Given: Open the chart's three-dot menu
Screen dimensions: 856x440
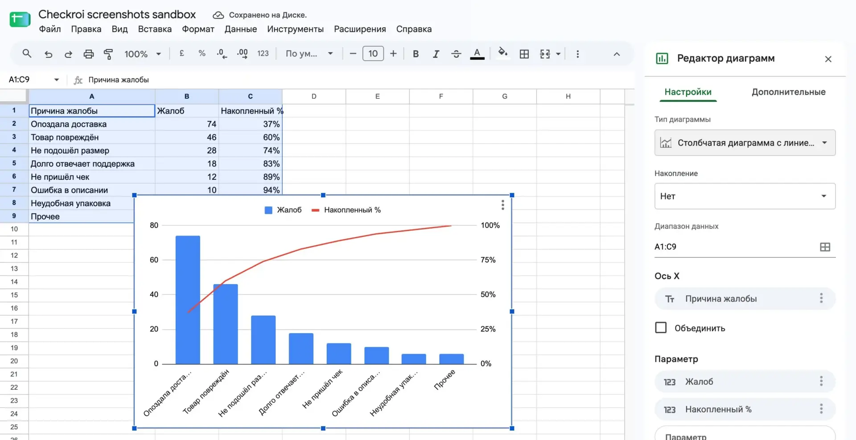Looking at the screenshot, I should pos(502,205).
